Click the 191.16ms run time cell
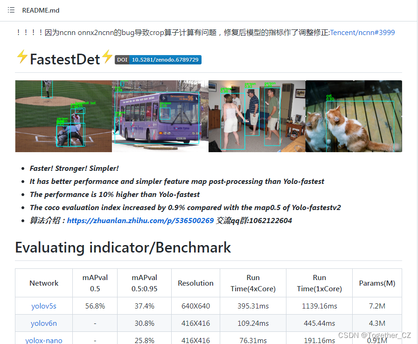 click(320, 338)
